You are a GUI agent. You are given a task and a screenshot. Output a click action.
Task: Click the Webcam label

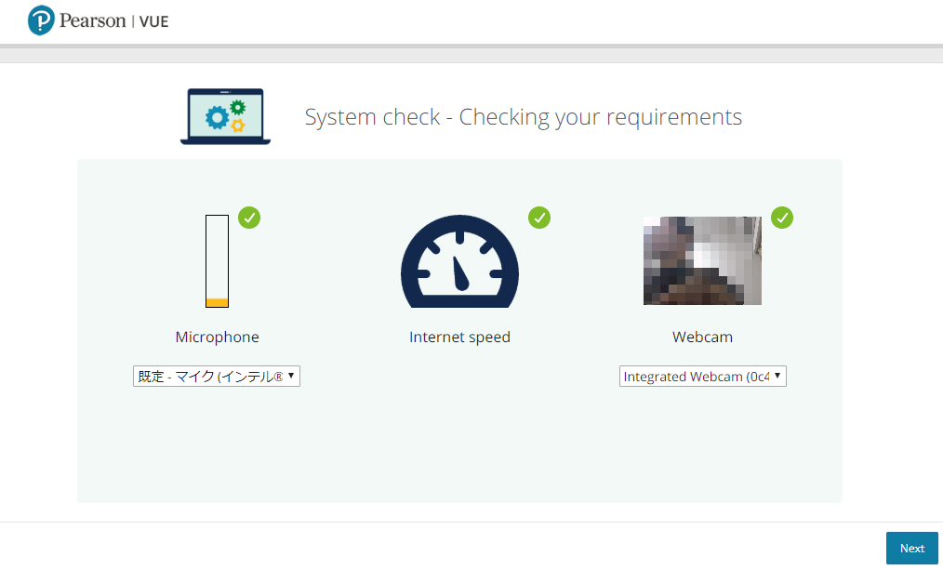point(702,337)
